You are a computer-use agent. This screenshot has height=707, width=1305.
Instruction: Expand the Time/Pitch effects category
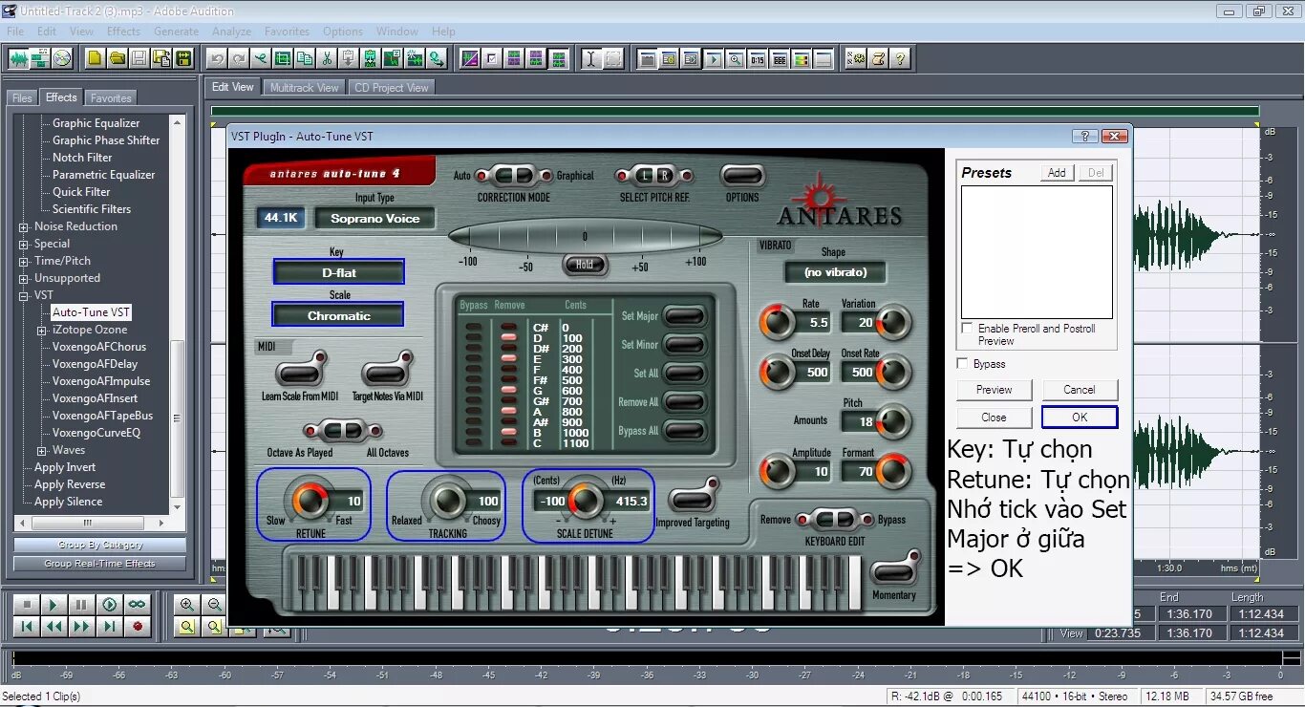tap(24, 262)
